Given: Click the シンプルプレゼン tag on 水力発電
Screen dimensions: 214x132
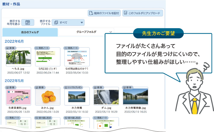Looking at the screenshot, I should [x=73, y=88].
